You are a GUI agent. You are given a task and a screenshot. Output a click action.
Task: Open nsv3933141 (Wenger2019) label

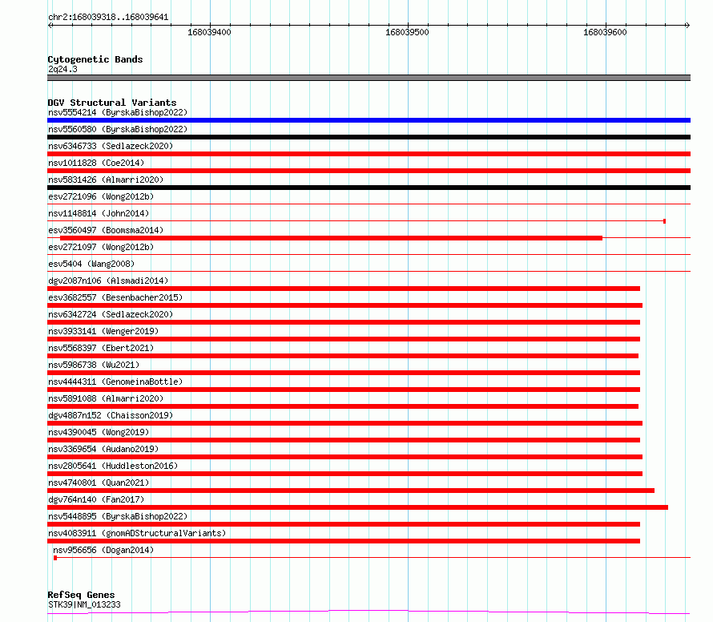[103, 331]
